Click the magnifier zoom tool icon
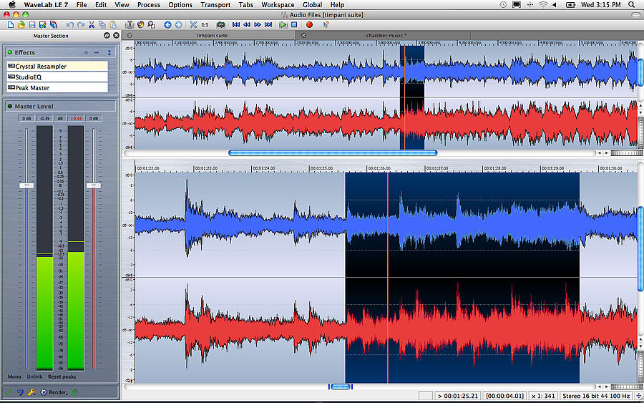644x403 pixels. [151, 24]
